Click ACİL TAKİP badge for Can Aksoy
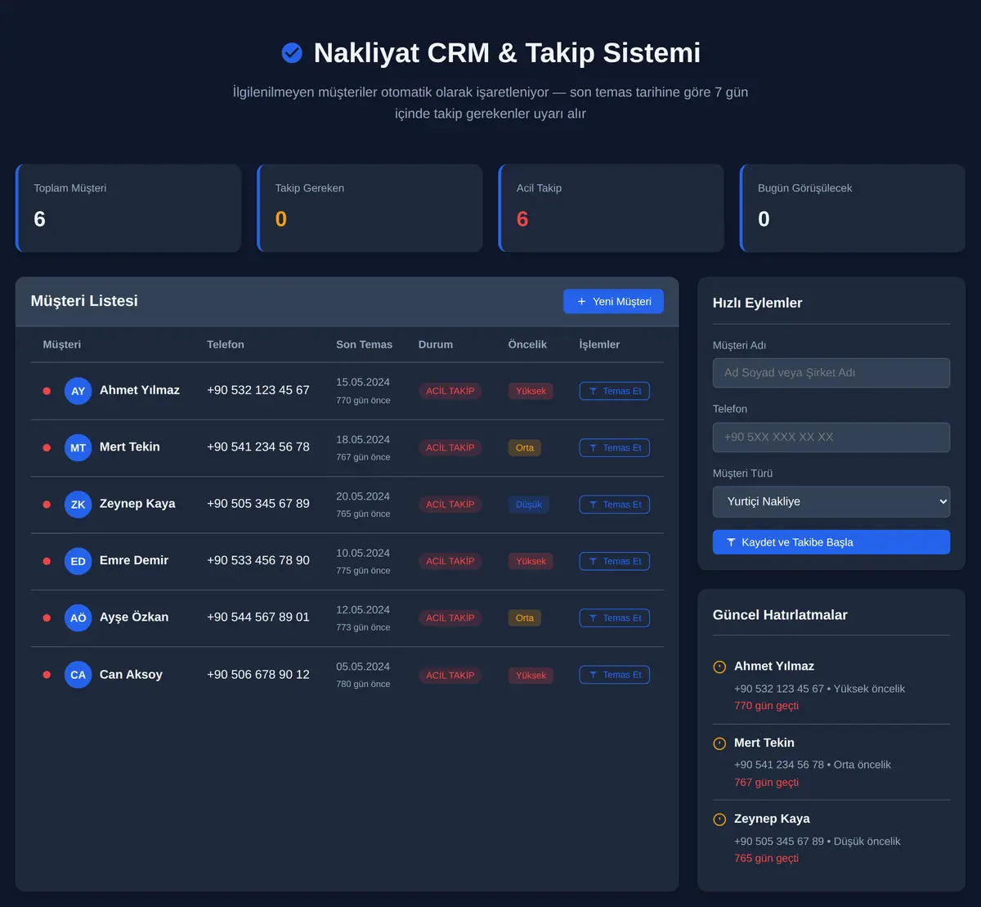 450,676
